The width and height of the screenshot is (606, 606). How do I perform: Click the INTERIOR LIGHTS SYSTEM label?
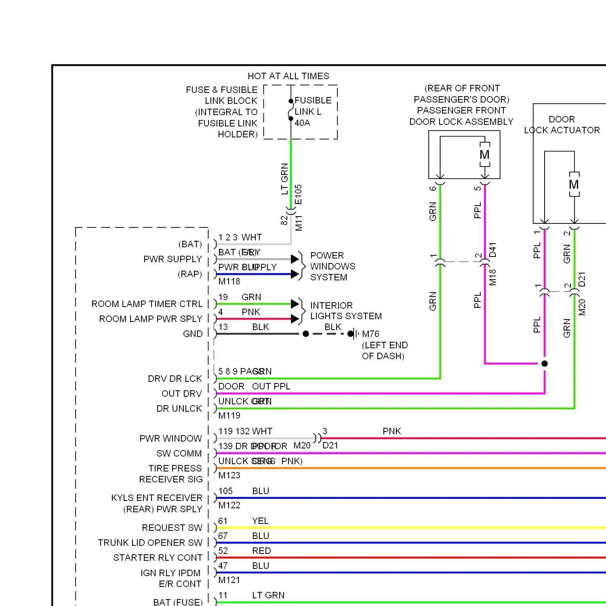(346, 311)
